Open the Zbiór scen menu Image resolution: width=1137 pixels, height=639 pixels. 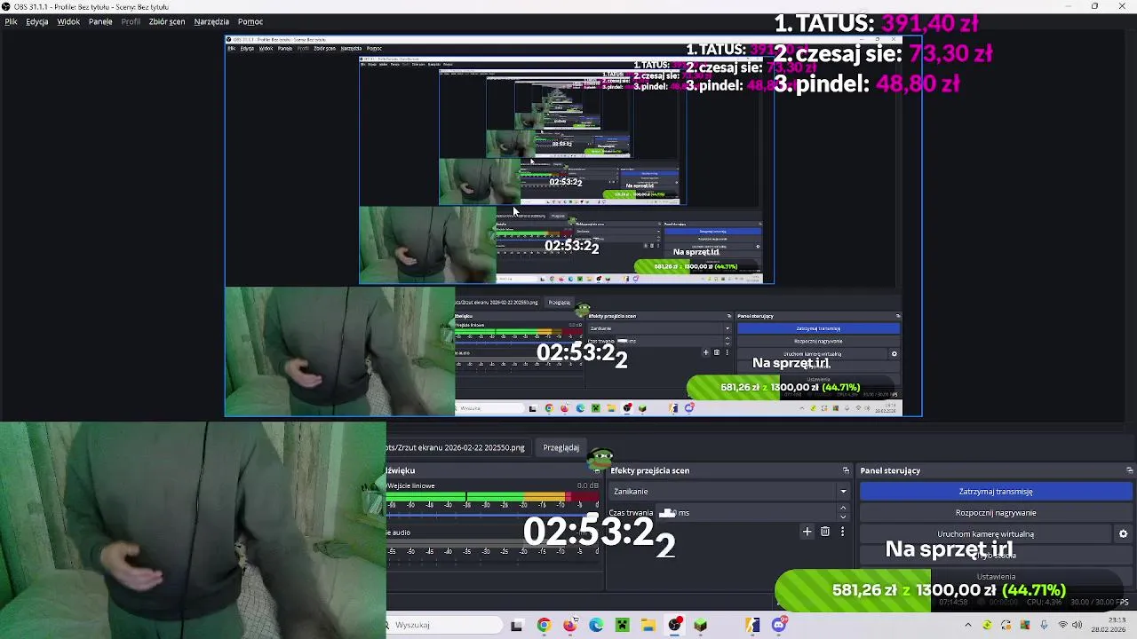click(167, 21)
